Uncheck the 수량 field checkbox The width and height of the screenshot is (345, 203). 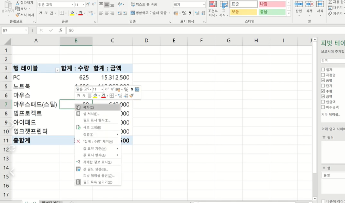click(x=323, y=91)
